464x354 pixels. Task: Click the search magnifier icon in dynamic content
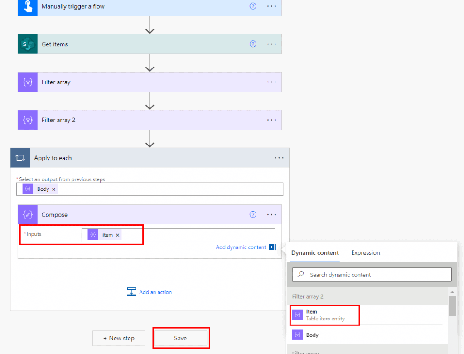click(x=301, y=274)
